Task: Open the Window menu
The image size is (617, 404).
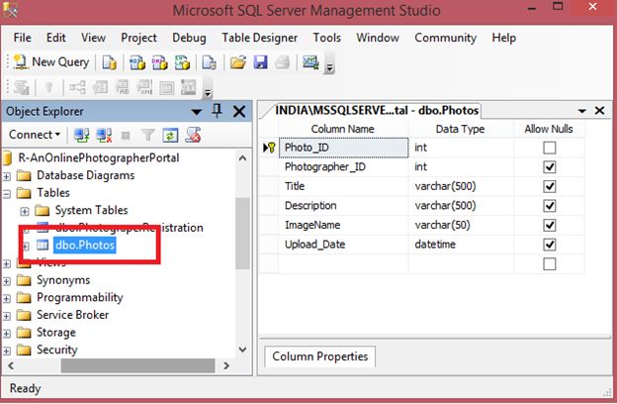Action: click(x=378, y=38)
